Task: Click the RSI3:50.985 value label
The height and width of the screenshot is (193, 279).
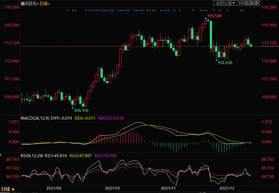Action: pos(106,155)
